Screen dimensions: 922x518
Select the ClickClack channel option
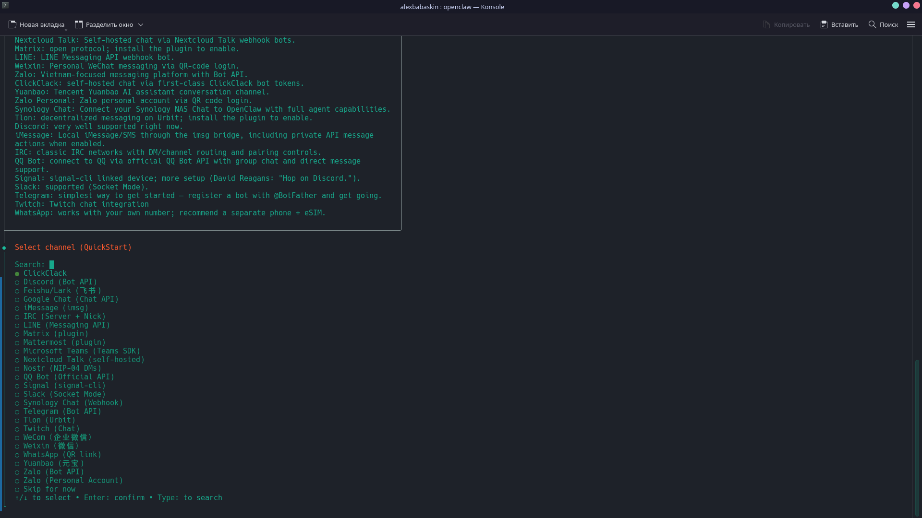tap(41, 273)
